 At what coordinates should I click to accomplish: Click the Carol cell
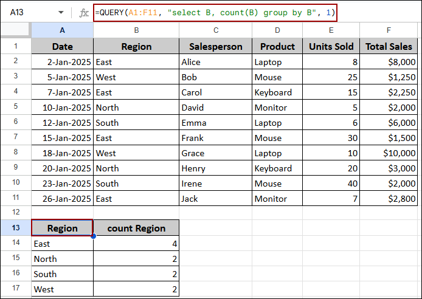[x=216, y=92]
